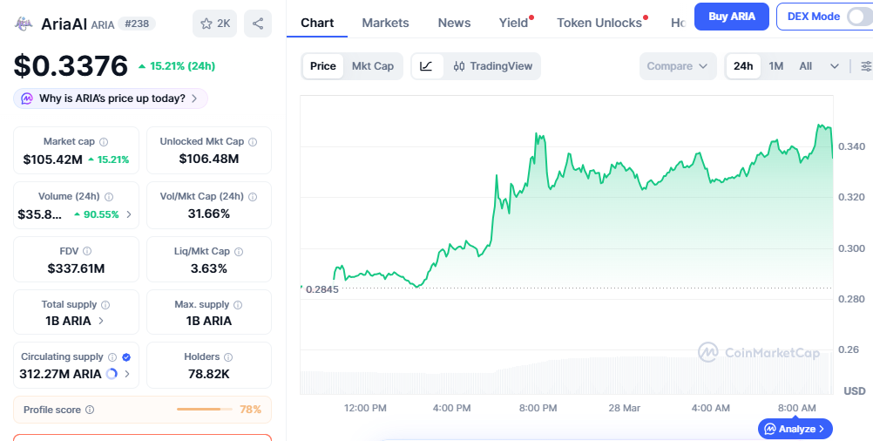Image resolution: width=873 pixels, height=441 pixels.
Task: Switch to the Token Unlocks tab
Action: 599,23
